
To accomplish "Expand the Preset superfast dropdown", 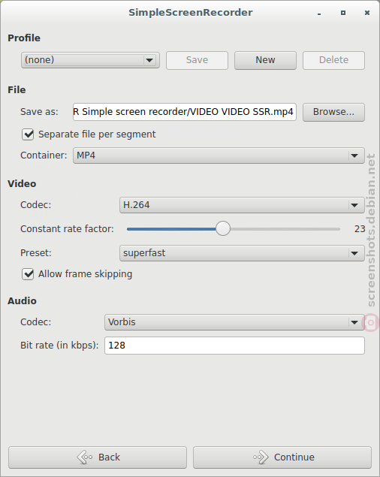I will 242,253.
